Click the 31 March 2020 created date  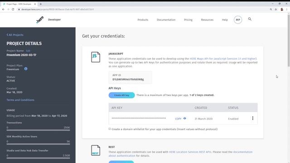(203, 119)
